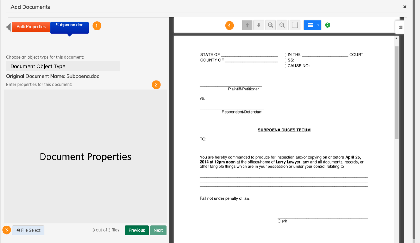Viewport: 420px width, 243px height.
Task: Click the previous page up arrow
Action: tap(247, 25)
